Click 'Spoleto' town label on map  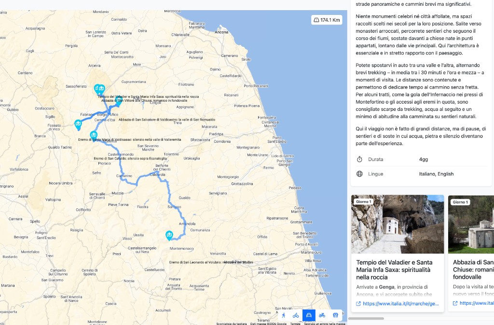[50, 297]
